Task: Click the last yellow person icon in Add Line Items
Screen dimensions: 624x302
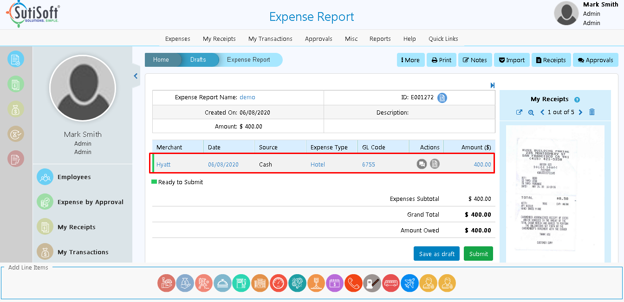Action: (x=447, y=283)
